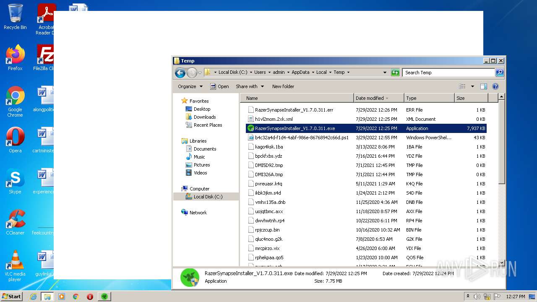Select h1vl2mom.2xk.xml file
This screenshot has width=537, height=302.
tap(366, 119)
